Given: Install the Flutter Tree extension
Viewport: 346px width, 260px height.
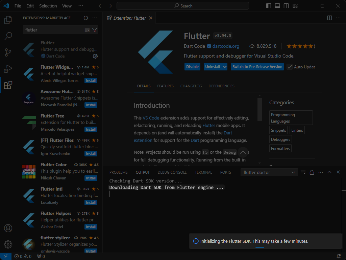Looking at the screenshot, I should click(x=91, y=129).
